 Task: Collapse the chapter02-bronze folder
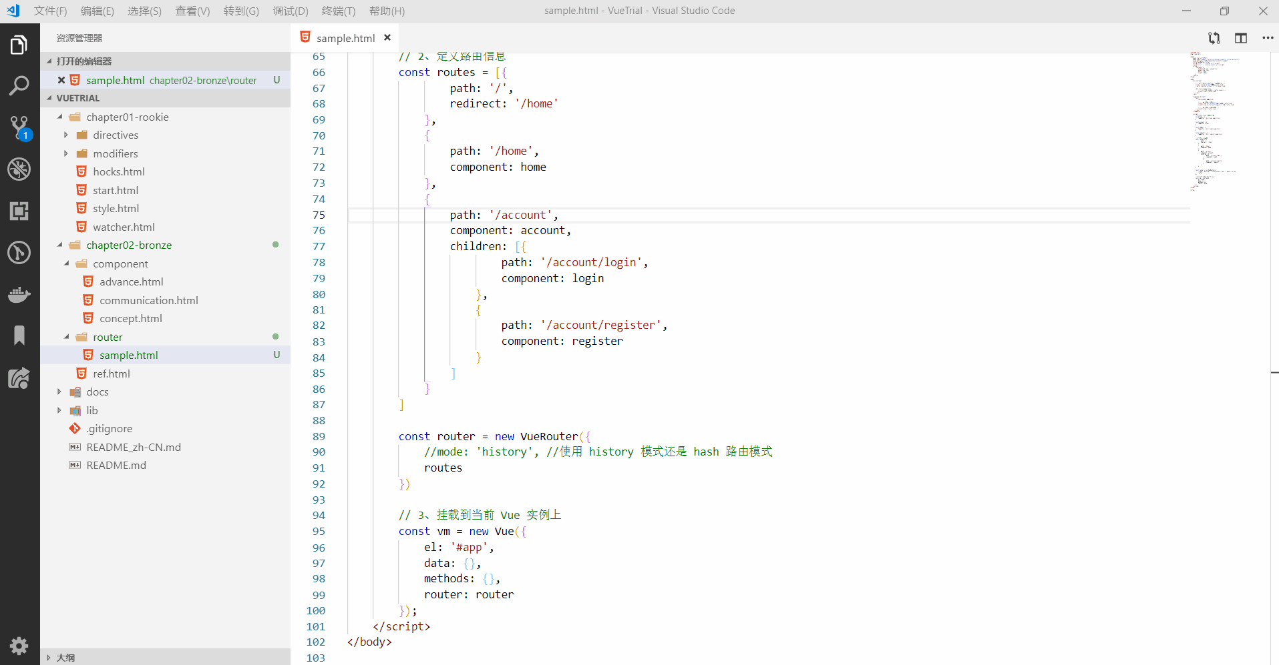click(x=59, y=245)
